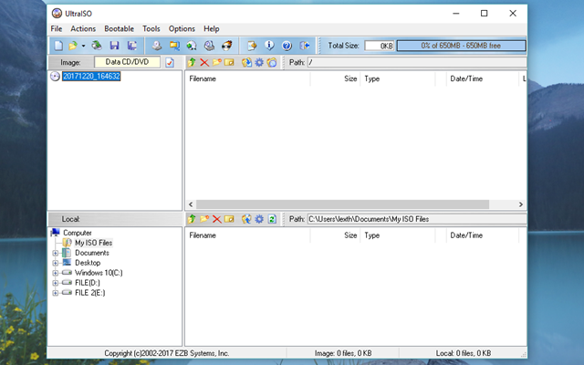Click the image list horizontal scrollbar thumb
Viewport: 584px width, 365px height.
(343, 204)
